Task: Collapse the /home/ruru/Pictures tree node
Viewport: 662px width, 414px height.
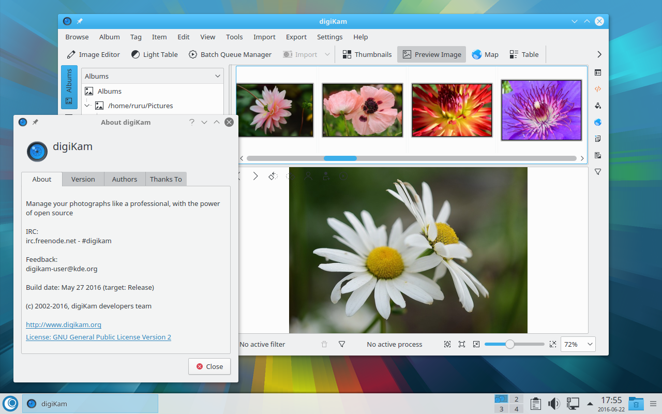Action: pos(87,106)
